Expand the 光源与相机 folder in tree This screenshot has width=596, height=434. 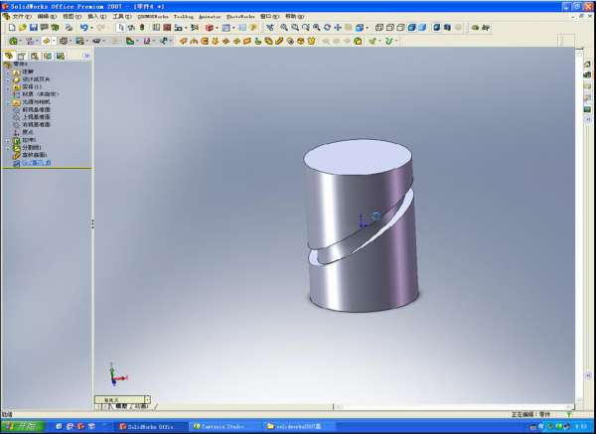coord(6,101)
